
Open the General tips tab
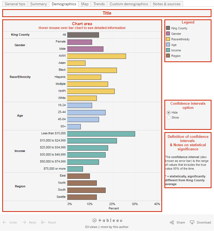[15, 4]
